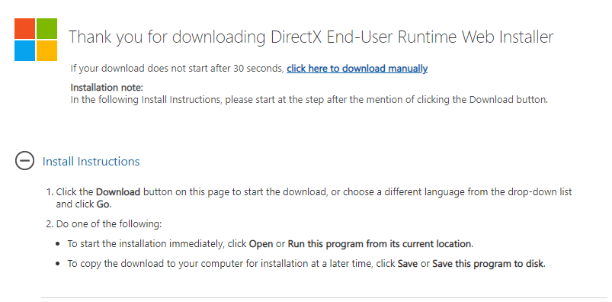The image size is (612, 302).
Task: Click the red square of Microsoft logo
Action: pos(24,28)
